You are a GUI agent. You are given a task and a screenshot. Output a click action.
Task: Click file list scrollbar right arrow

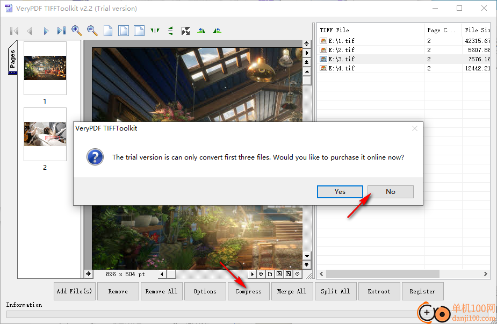pyautogui.click(x=486, y=273)
